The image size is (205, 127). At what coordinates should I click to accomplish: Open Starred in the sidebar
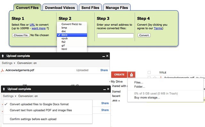(116, 92)
